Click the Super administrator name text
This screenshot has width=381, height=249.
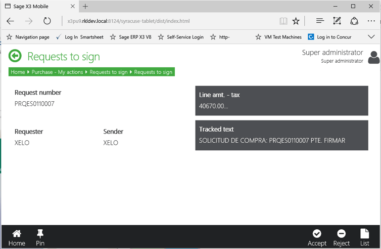tap(332, 53)
